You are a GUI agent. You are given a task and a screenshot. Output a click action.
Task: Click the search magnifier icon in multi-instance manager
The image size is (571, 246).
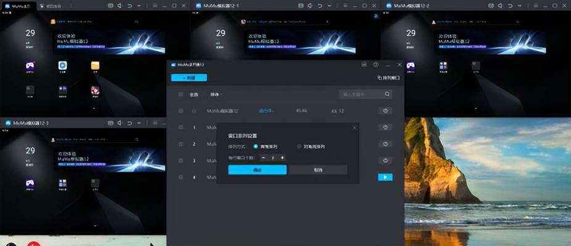coord(388,94)
